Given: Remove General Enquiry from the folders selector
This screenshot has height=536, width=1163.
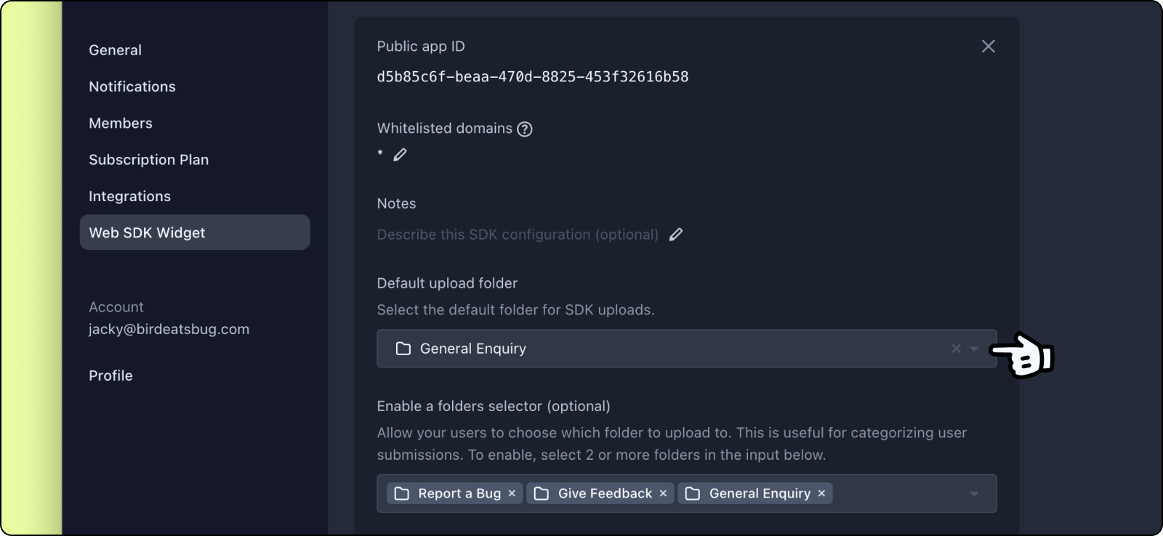Looking at the screenshot, I should coord(820,493).
